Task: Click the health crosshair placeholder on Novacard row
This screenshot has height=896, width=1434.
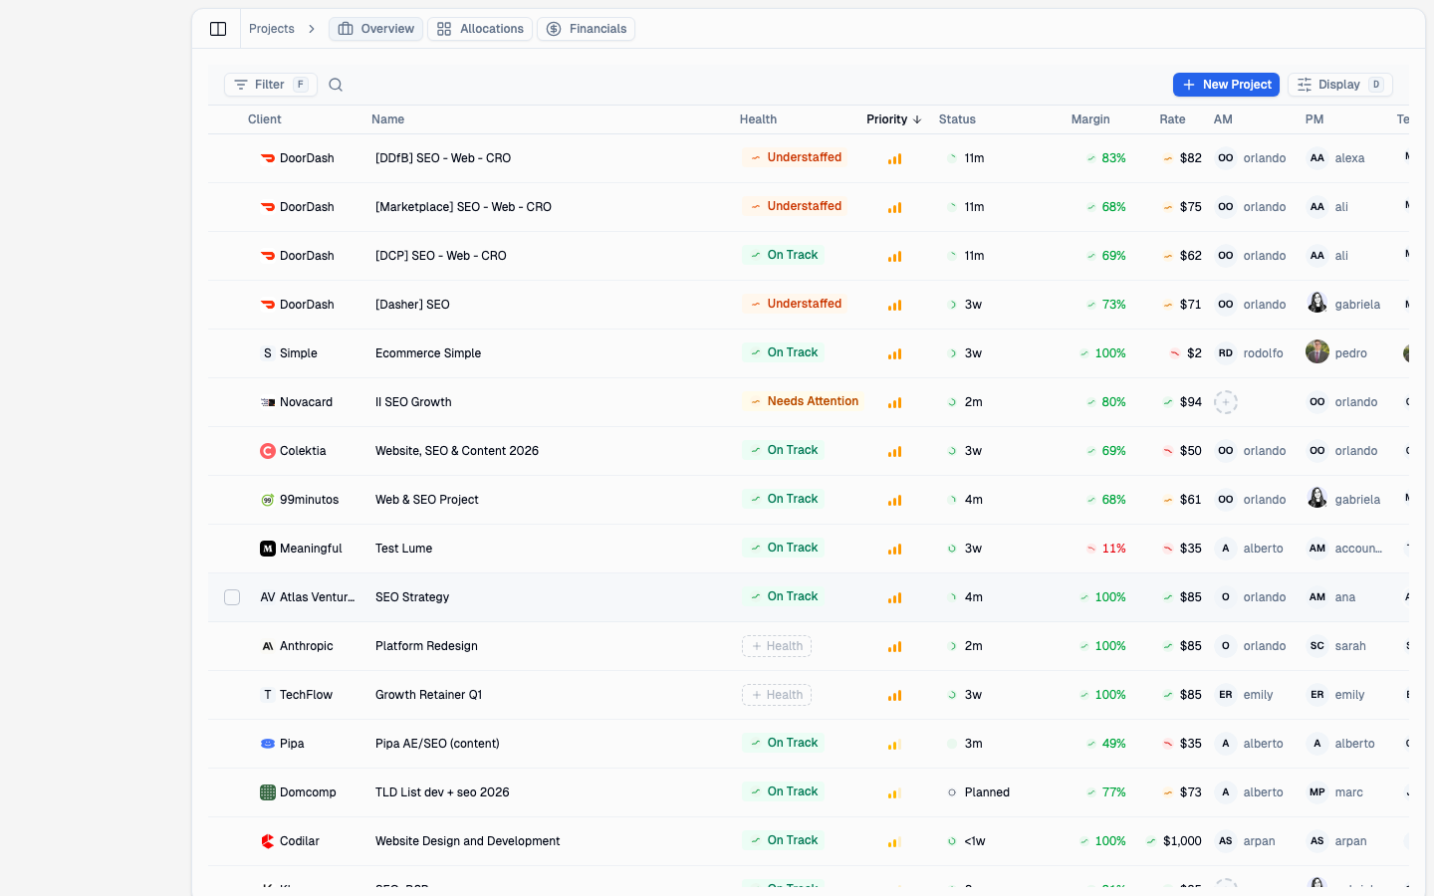Action: click(x=1225, y=402)
